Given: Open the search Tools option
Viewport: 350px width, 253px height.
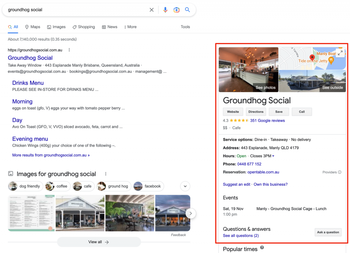Looking at the screenshot, I should pos(185,27).
